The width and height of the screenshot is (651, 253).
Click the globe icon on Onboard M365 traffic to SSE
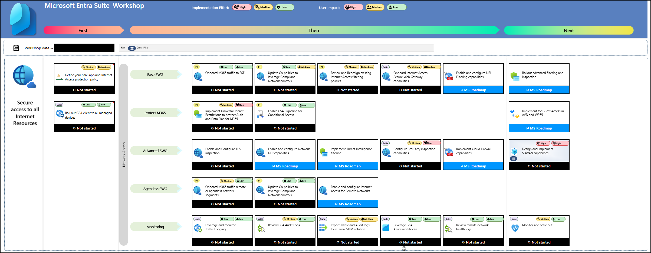point(198,77)
